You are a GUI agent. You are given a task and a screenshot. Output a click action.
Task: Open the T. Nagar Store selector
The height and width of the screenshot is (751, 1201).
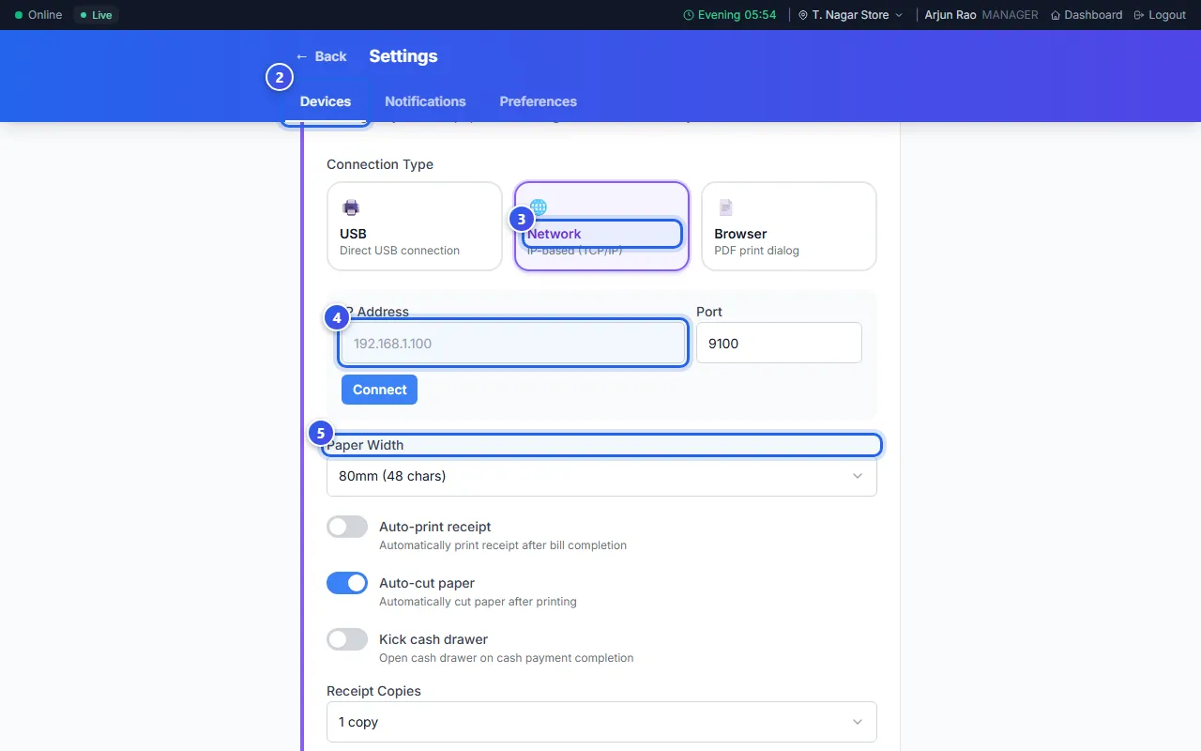click(x=850, y=15)
